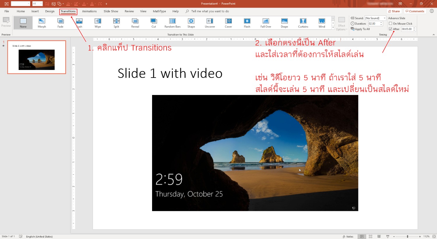Toggle the Notes pane button
Screen dimensions: 437x239
348,236
